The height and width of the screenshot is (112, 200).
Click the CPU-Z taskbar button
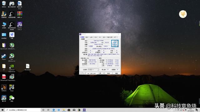pyautogui.click(x=84, y=110)
